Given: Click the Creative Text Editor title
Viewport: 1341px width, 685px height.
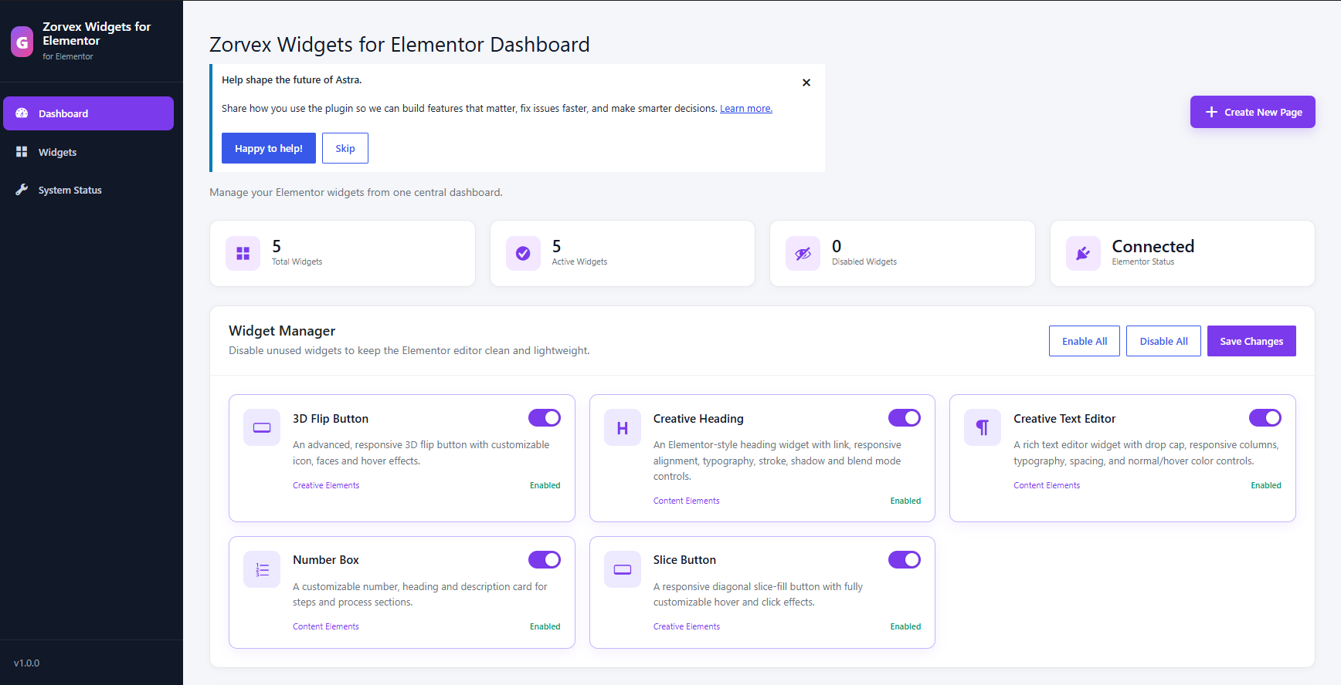Looking at the screenshot, I should tap(1064, 419).
